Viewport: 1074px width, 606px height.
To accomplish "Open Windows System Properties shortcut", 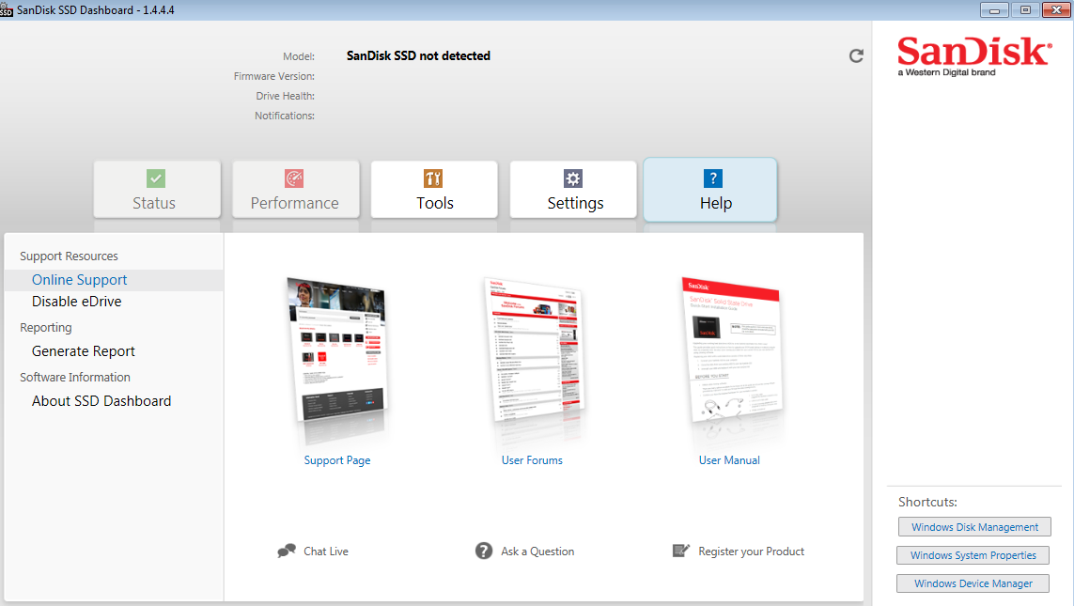I will 973,555.
